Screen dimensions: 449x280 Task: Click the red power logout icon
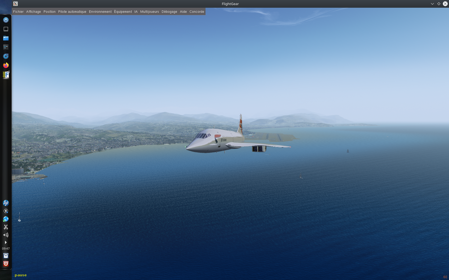6,264
